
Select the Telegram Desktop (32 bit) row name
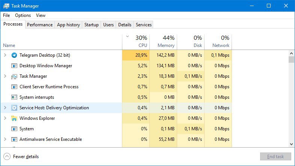45,55
